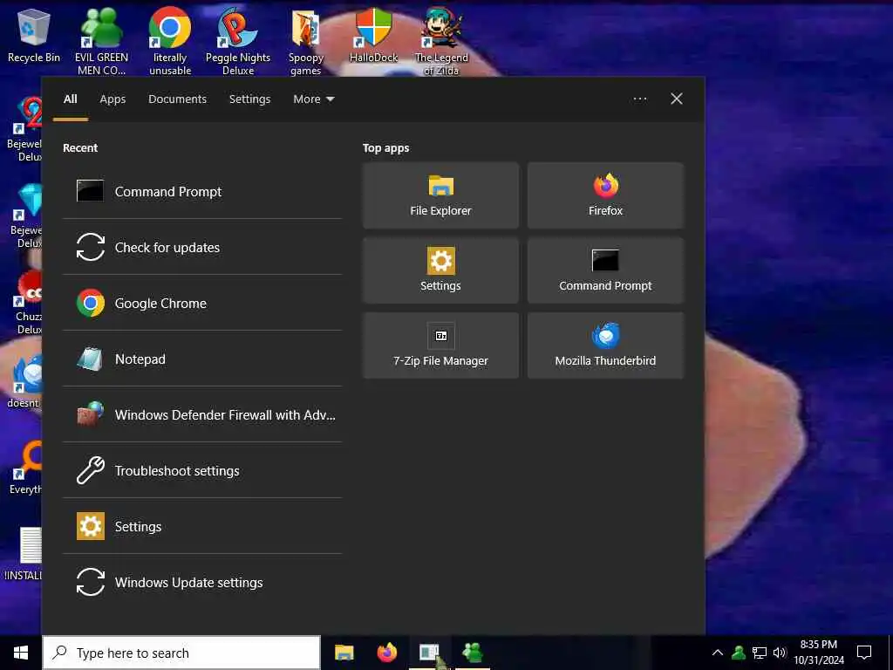Switch to the Documents search tab
Viewport: 893px width, 670px height.
178,99
